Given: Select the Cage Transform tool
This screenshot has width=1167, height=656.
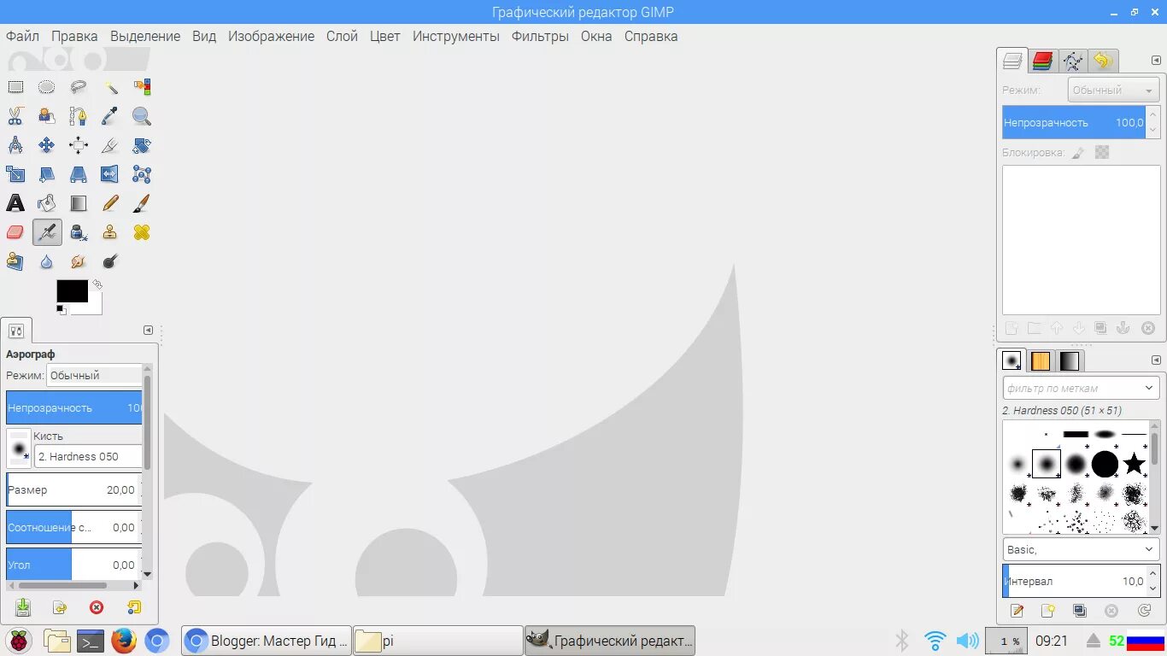Looking at the screenshot, I should 142,174.
